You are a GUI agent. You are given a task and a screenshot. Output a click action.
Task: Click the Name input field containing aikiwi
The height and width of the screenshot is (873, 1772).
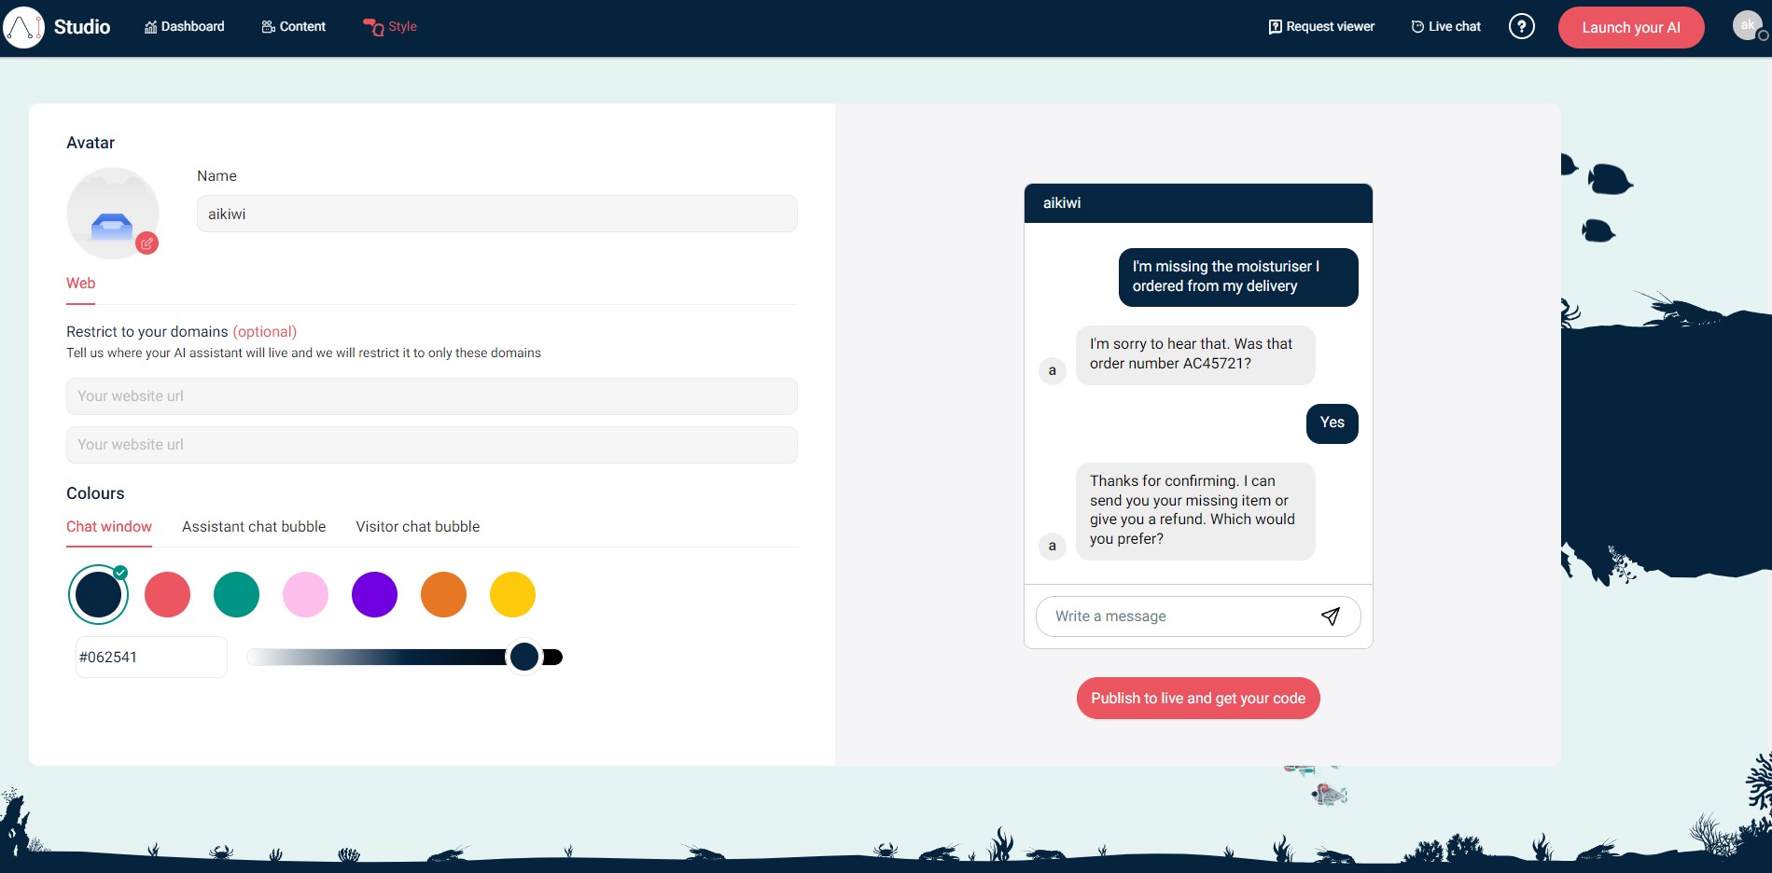pyautogui.click(x=497, y=214)
